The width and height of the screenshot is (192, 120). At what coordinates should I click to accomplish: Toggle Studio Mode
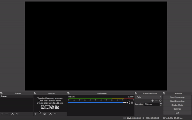(177, 105)
